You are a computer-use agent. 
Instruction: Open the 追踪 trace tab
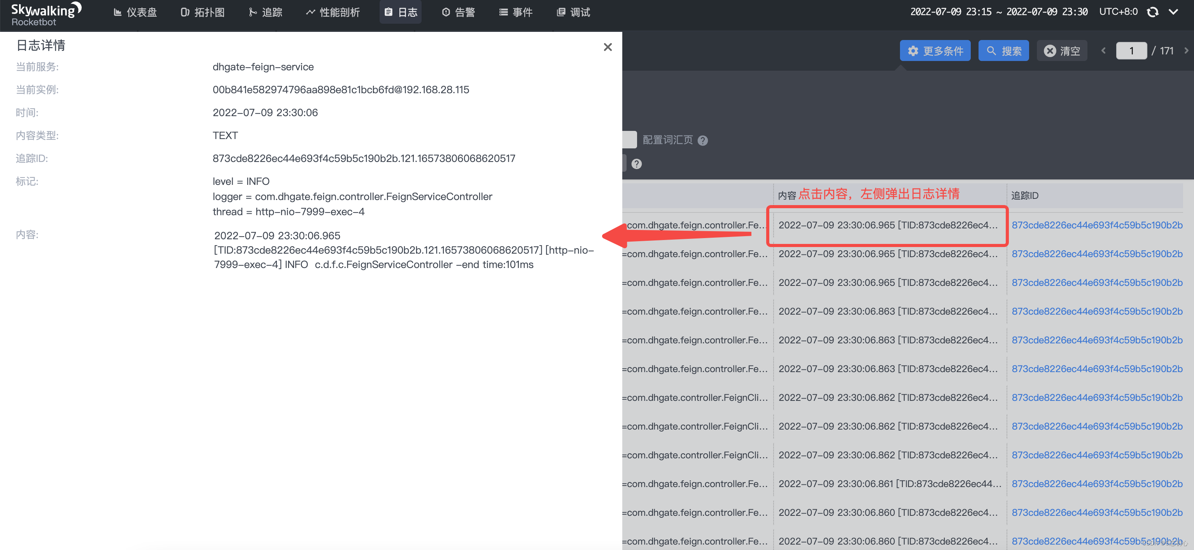[266, 12]
